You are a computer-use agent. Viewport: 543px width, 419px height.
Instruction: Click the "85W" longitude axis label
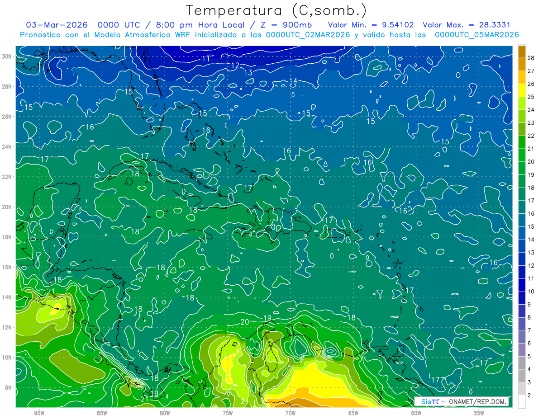tap(102, 413)
